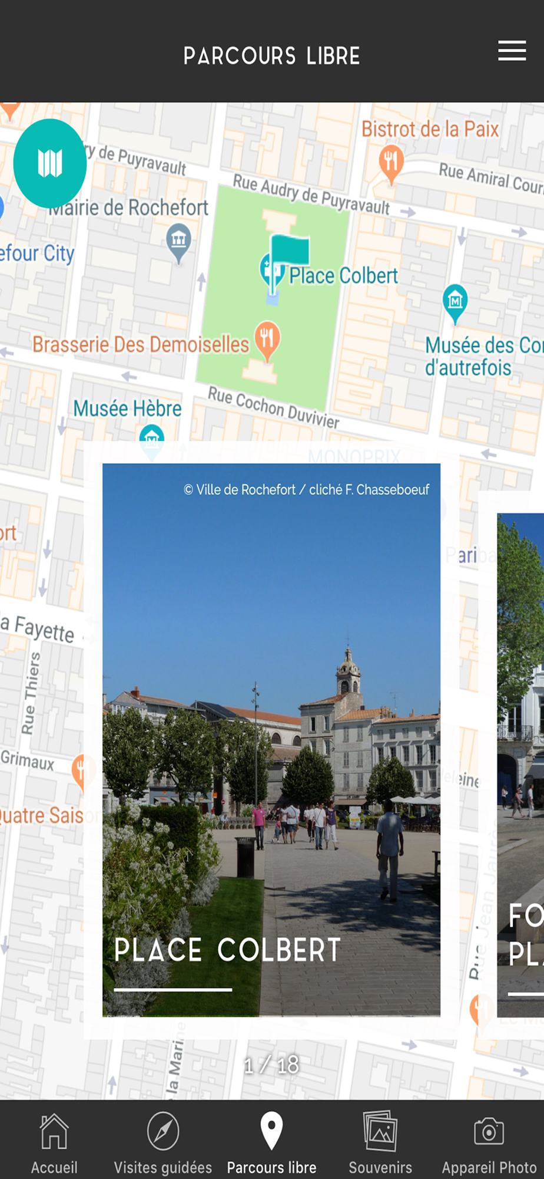Tap the Bistrot de la Paix restaurant pin
544x1179 pixels.
(391, 164)
